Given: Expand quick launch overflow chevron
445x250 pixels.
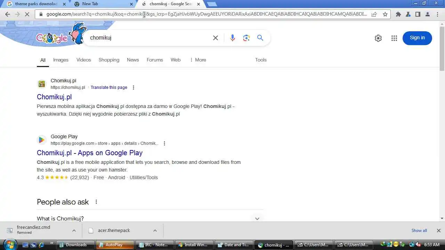Looking at the screenshot, I should tap(52, 243).
